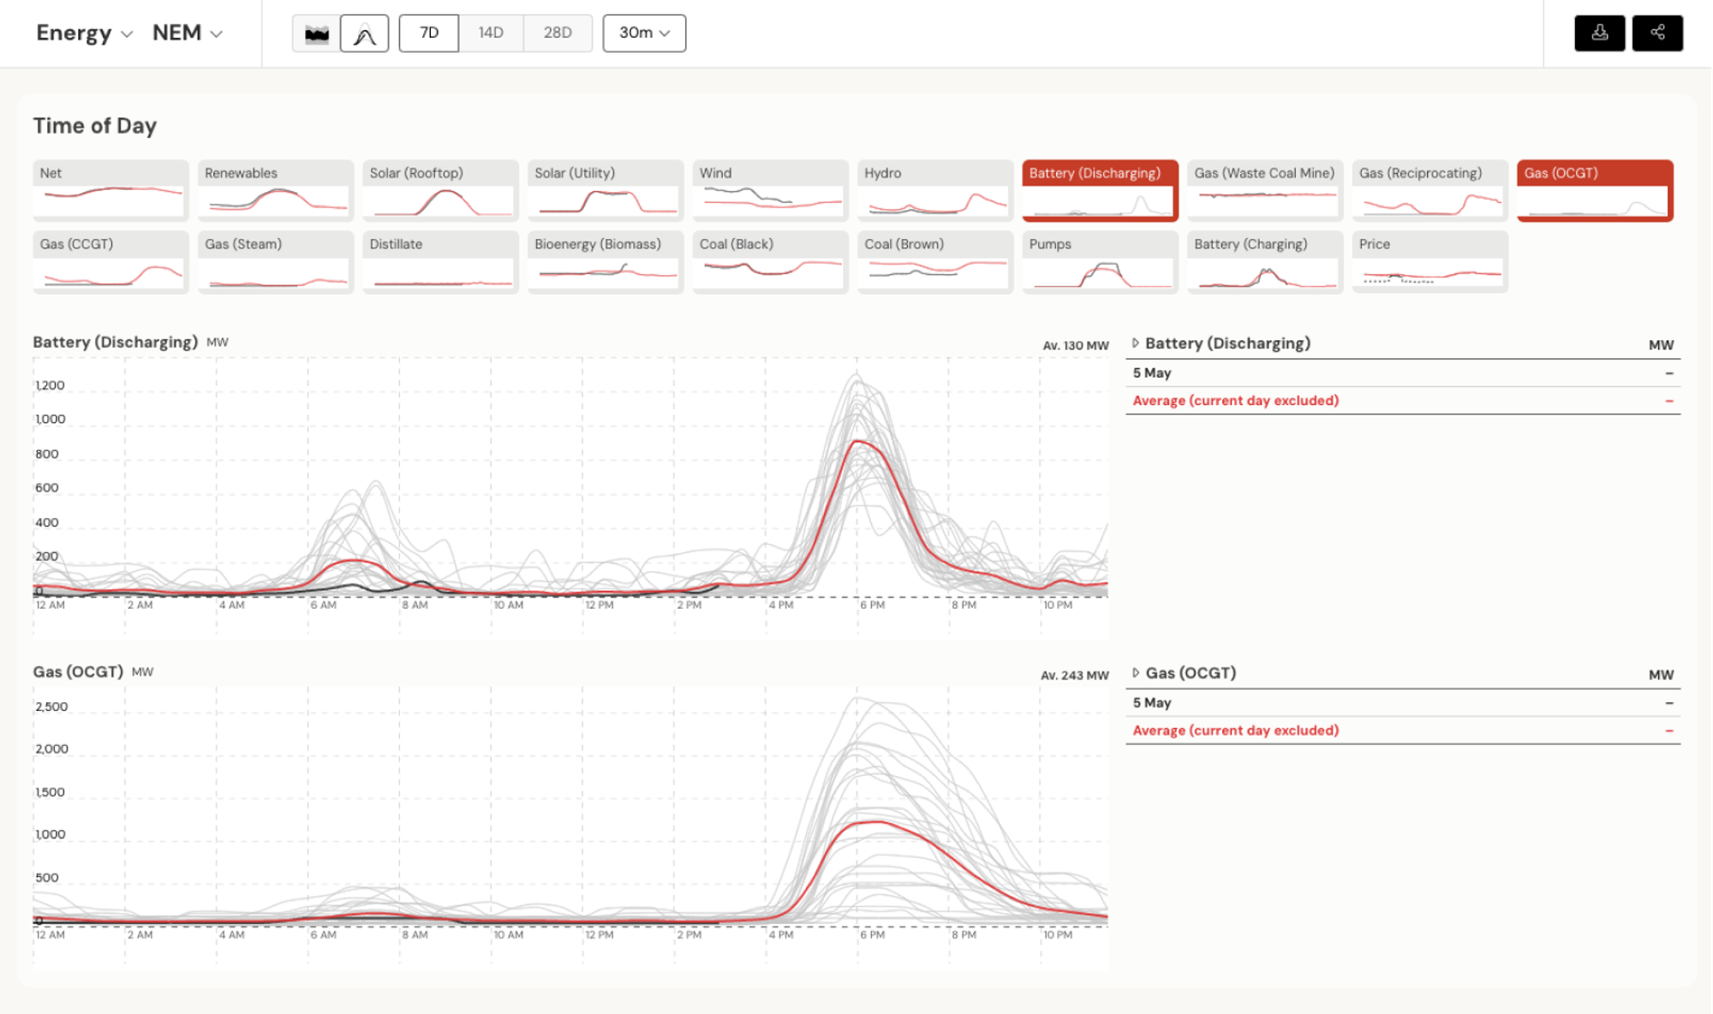Open the Energy metric dropdown
This screenshot has width=1713, height=1014.
click(x=84, y=33)
